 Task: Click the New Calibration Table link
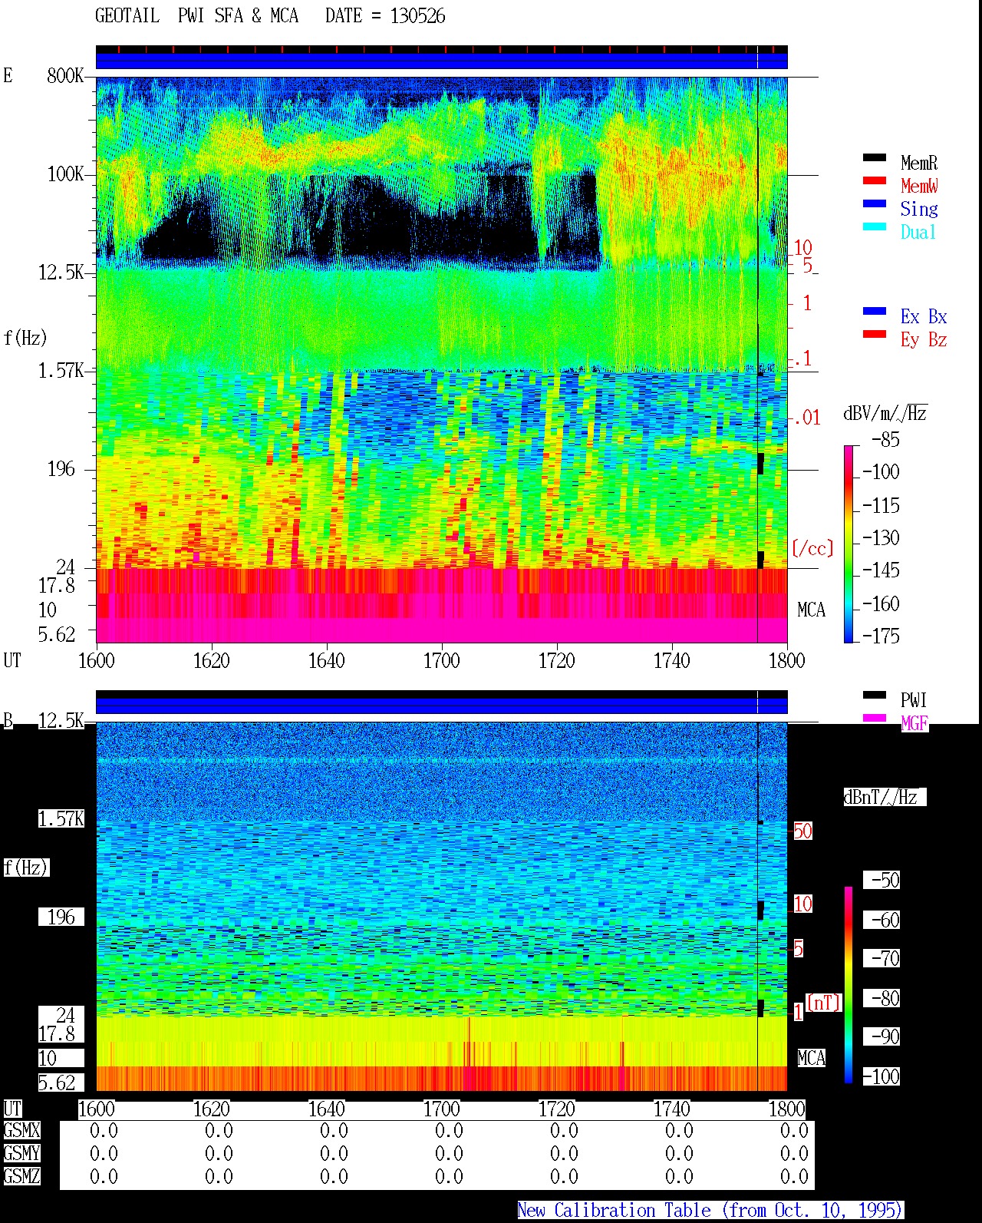coord(710,1210)
